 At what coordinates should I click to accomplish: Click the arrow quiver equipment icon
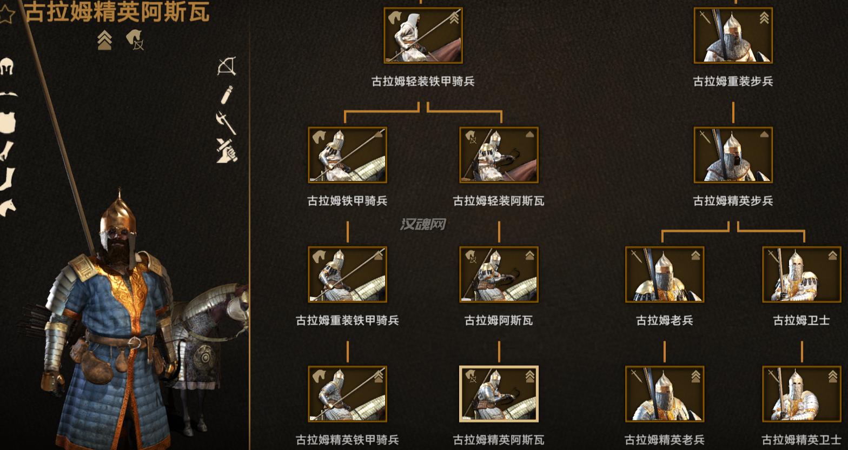pyautogui.click(x=227, y=95)
